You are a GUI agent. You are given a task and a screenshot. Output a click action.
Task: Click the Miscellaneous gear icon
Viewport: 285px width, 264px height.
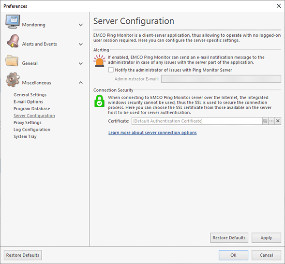[13, 79]
